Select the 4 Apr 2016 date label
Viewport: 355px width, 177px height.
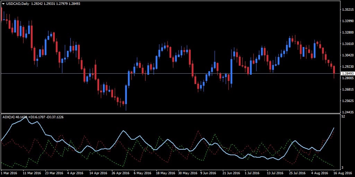76,173
